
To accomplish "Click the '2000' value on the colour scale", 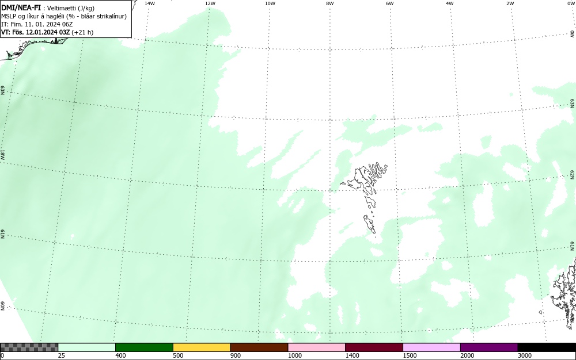I will (467, 355).
